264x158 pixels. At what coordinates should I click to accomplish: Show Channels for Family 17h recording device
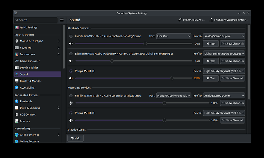pos(233,103)
